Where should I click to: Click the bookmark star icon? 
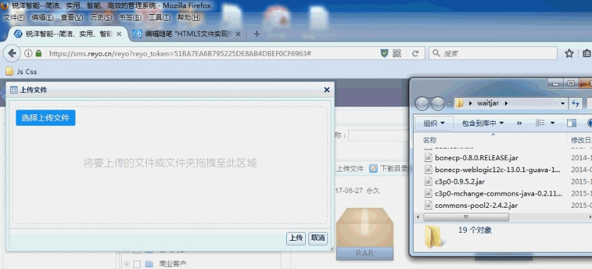(569, 54)
